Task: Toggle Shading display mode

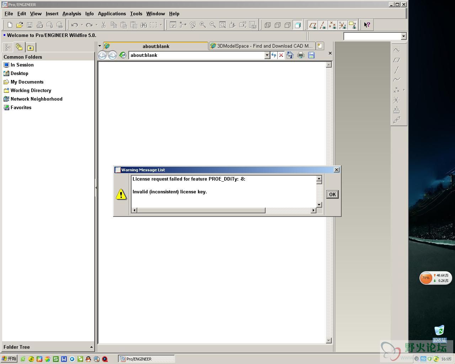Action: (x=298, y=25)
